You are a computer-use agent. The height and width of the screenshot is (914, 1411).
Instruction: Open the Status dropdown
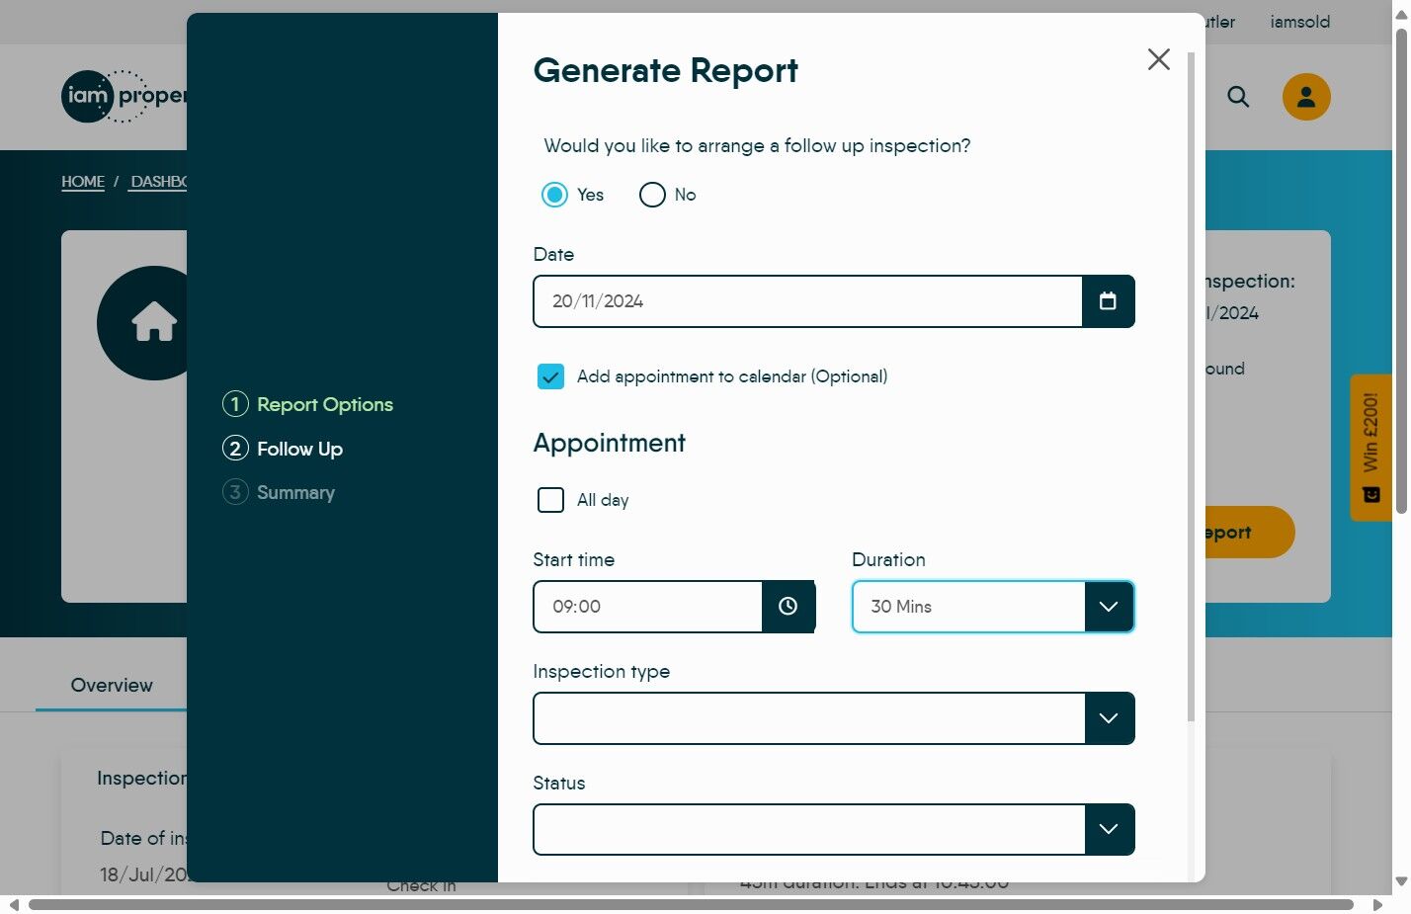834,830
